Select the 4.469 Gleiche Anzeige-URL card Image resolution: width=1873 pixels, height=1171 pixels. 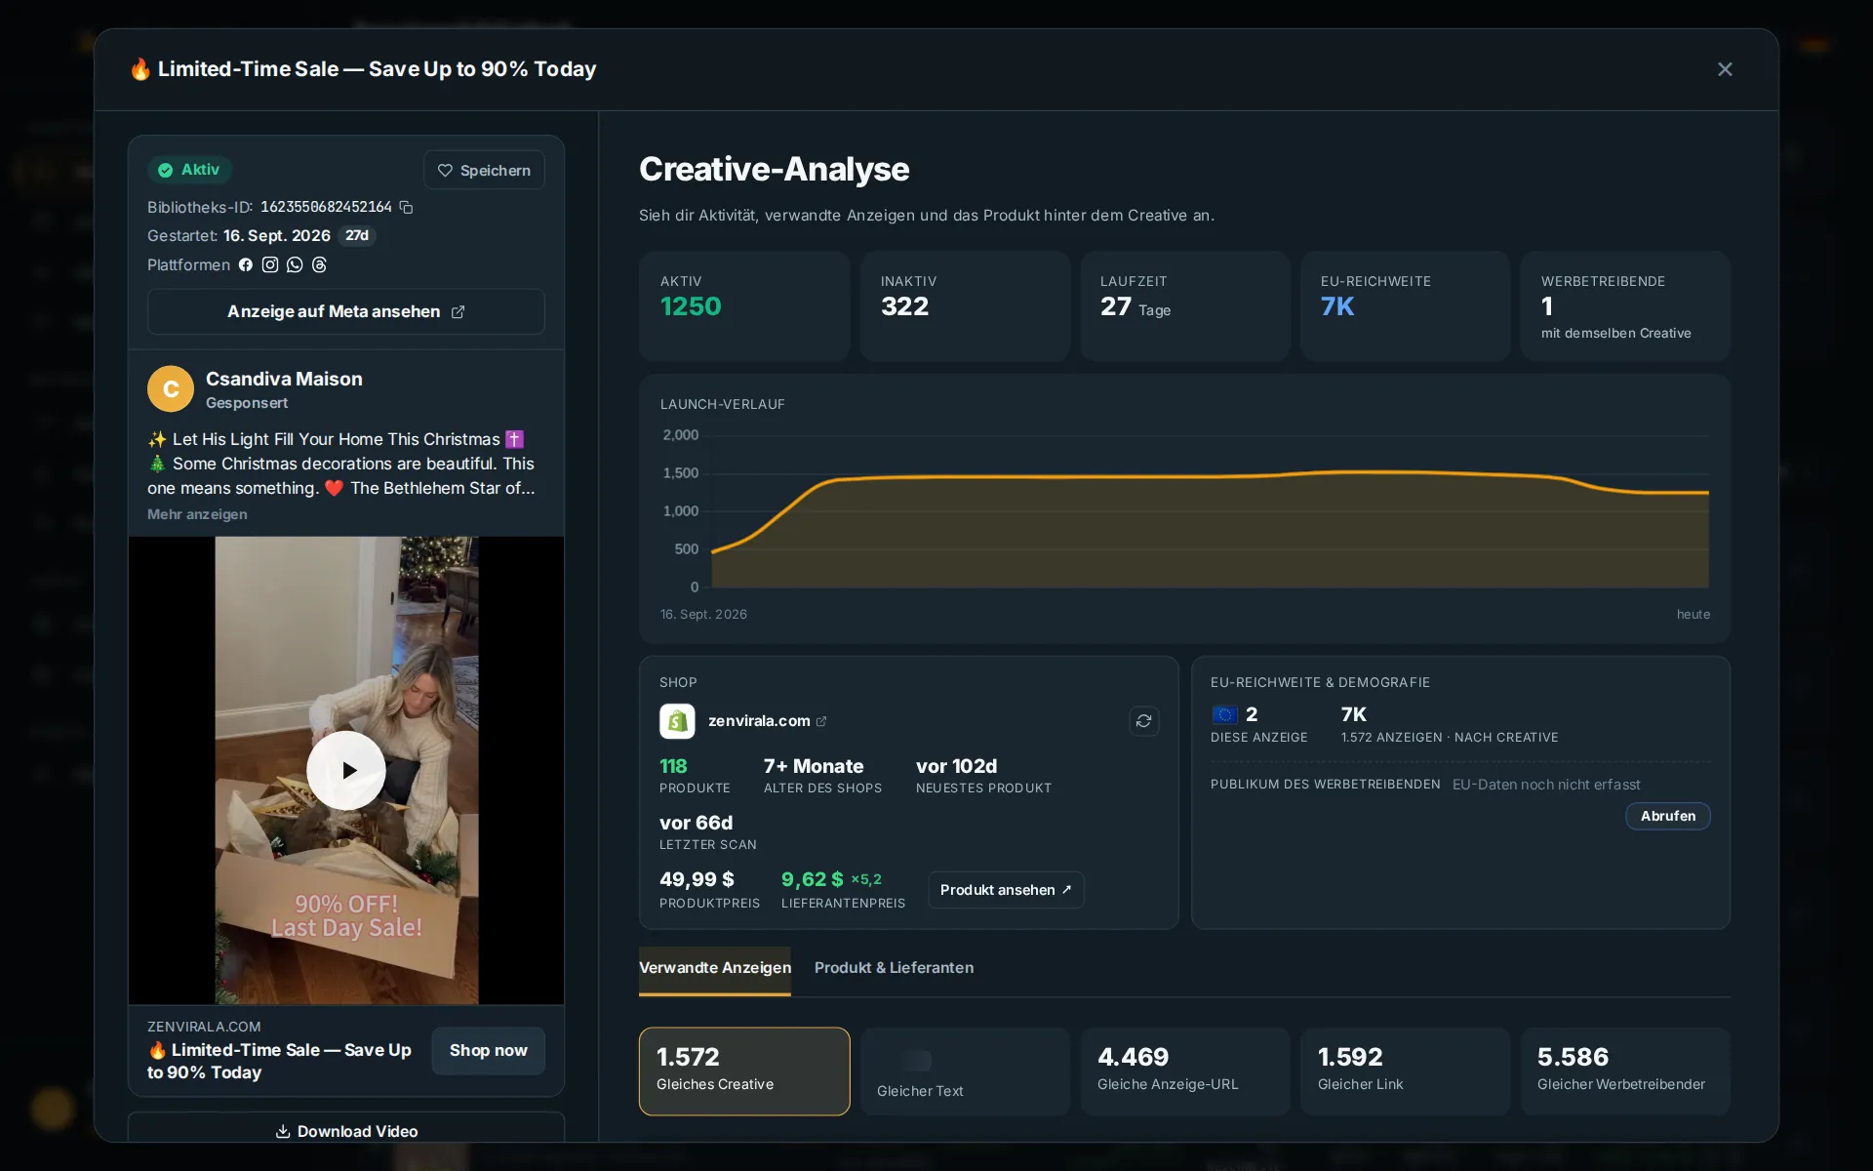tap(1184, 1070)
